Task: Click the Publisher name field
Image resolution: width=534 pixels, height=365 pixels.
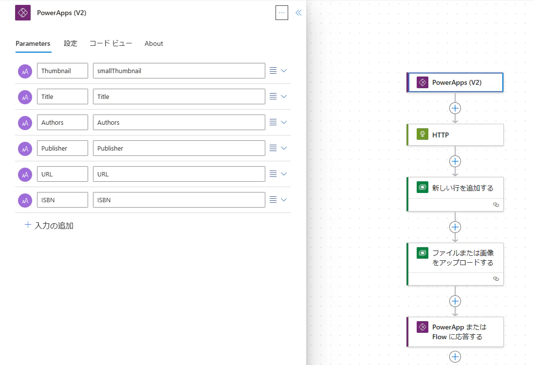Action: pos(62,148)
